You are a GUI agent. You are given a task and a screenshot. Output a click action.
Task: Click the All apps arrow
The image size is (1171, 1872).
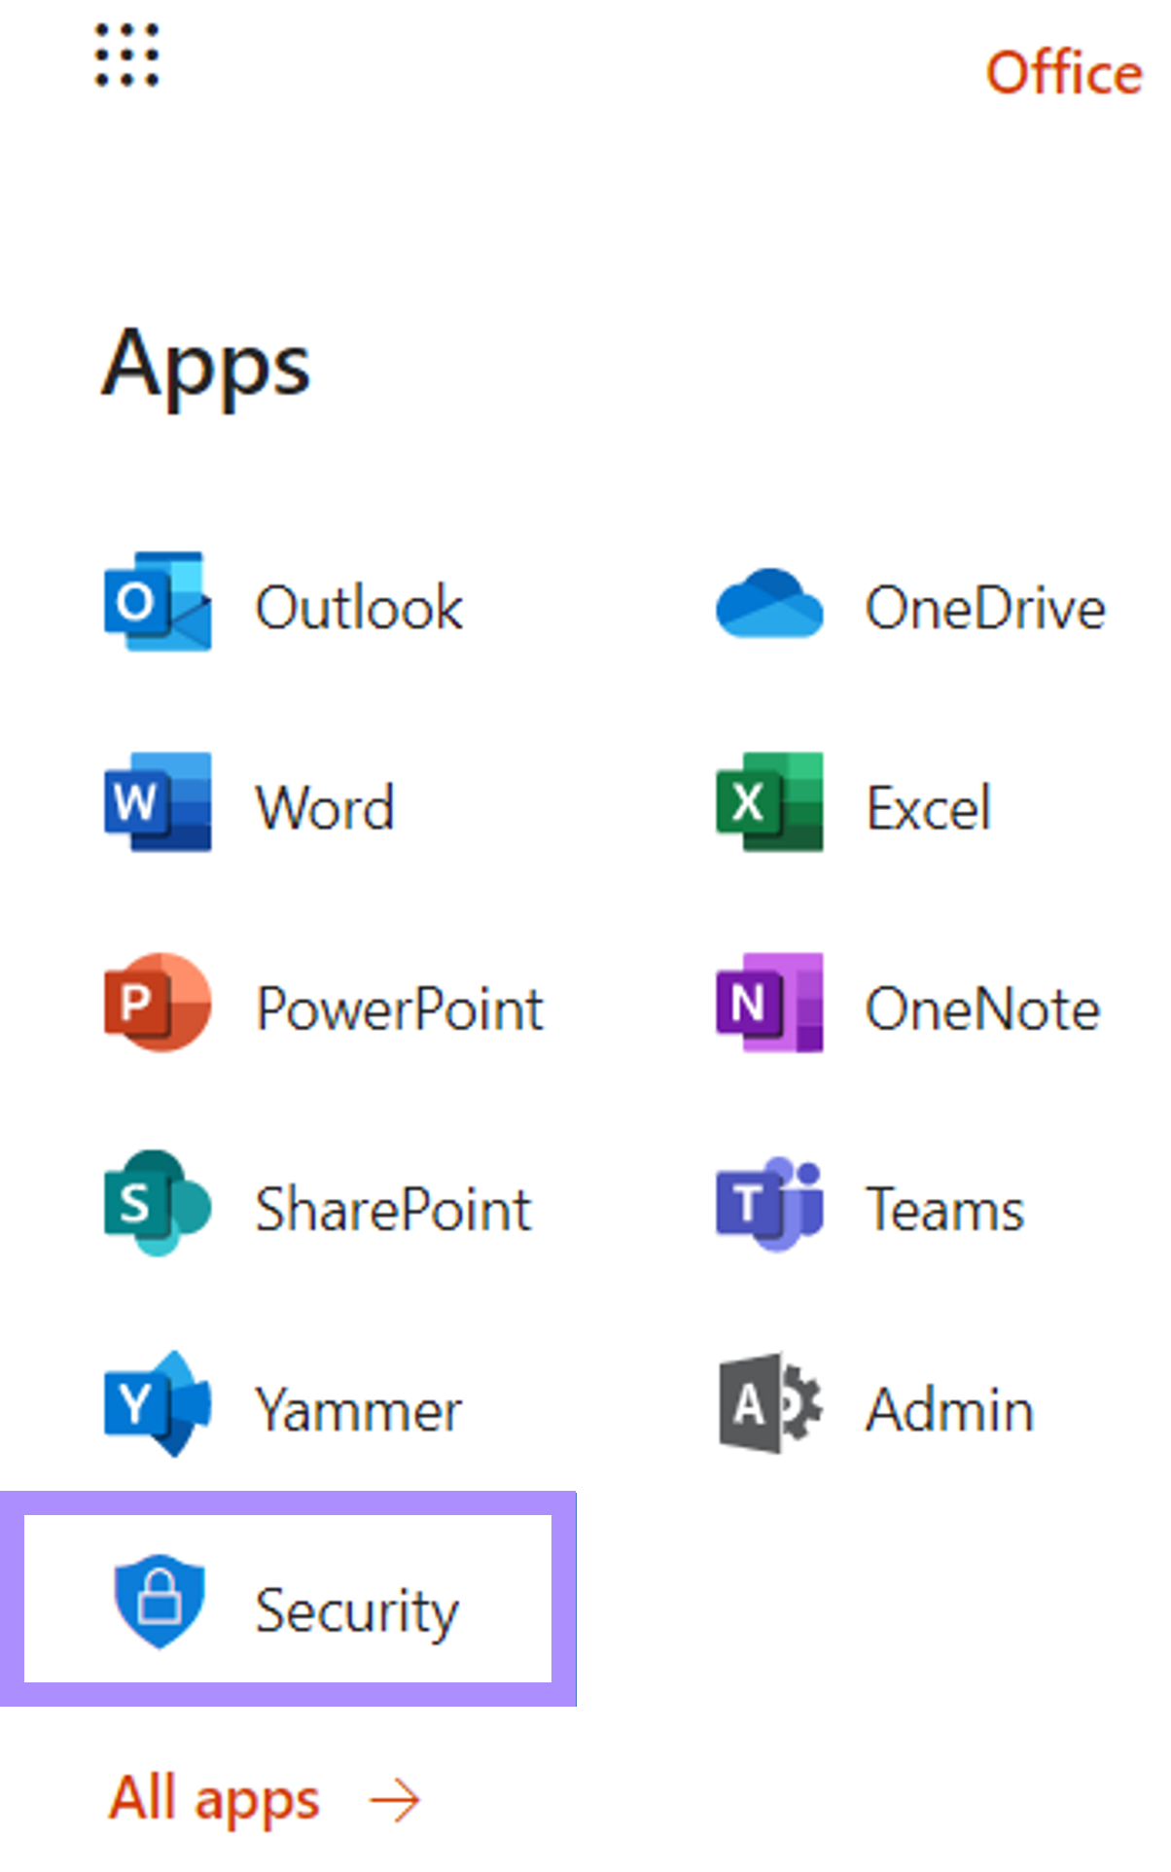pos(395,1801)
